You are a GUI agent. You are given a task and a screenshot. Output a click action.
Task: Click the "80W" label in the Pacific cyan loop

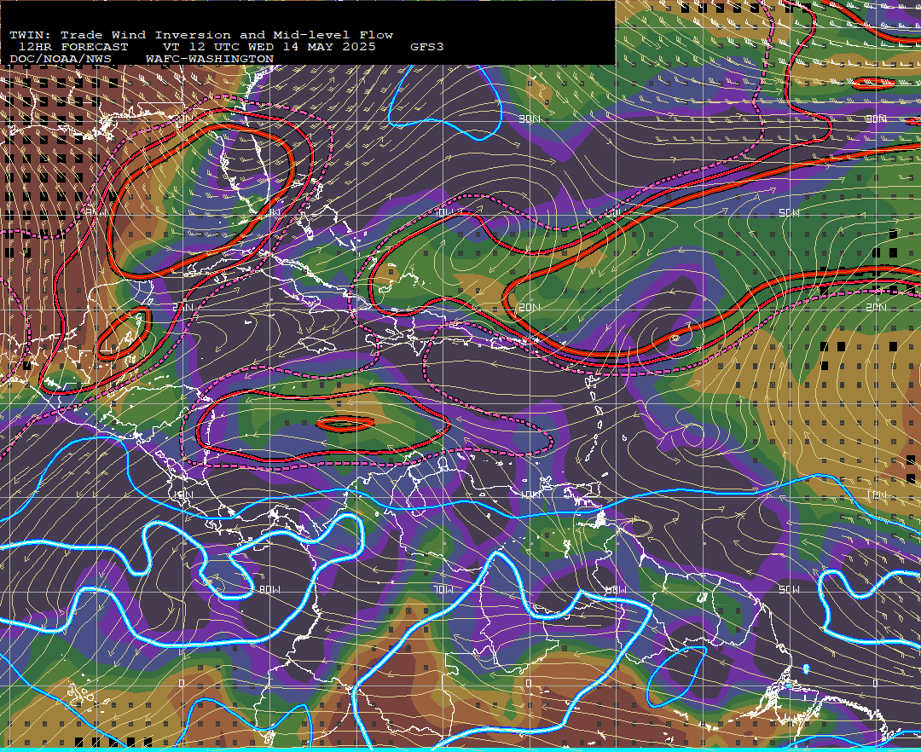click(x=269, y=589)
